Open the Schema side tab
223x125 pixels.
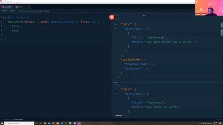coord(222,33)
